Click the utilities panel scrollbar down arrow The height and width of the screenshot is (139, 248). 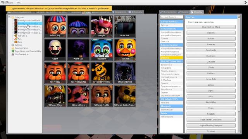[x=239, y=132]
